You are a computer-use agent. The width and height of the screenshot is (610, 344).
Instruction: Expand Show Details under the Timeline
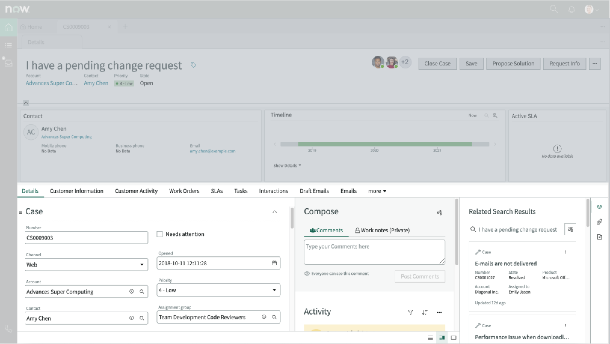(285, 165)
